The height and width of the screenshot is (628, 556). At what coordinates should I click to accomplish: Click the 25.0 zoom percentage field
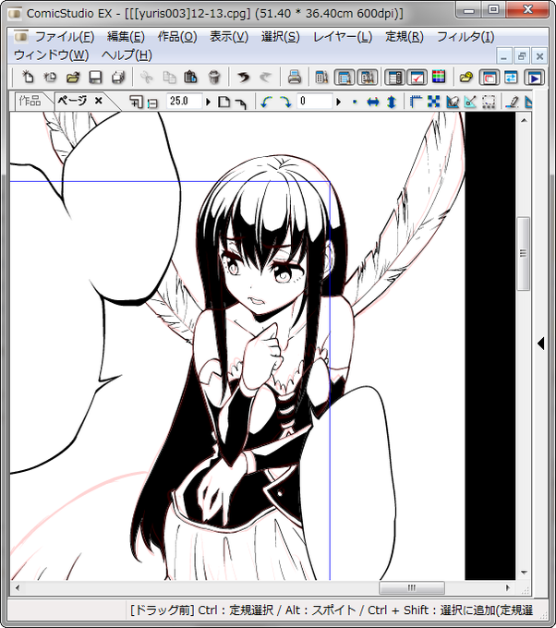tap(184, 102)
